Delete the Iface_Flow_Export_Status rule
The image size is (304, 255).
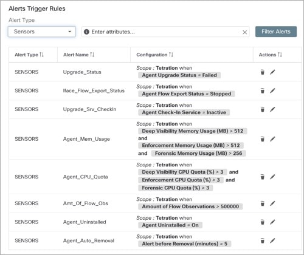click(262, 90)
